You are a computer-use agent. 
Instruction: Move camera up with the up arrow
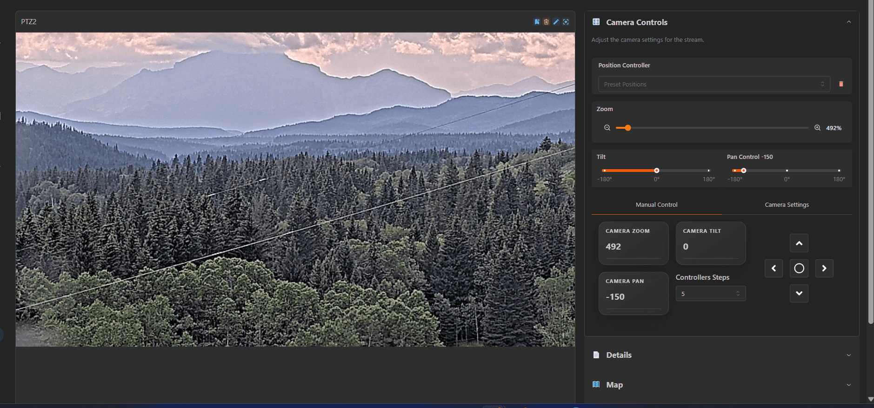coord(799,243)
